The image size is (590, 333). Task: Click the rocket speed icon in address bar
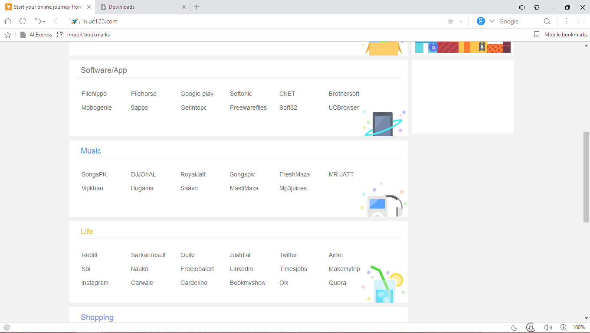(75, 21)
